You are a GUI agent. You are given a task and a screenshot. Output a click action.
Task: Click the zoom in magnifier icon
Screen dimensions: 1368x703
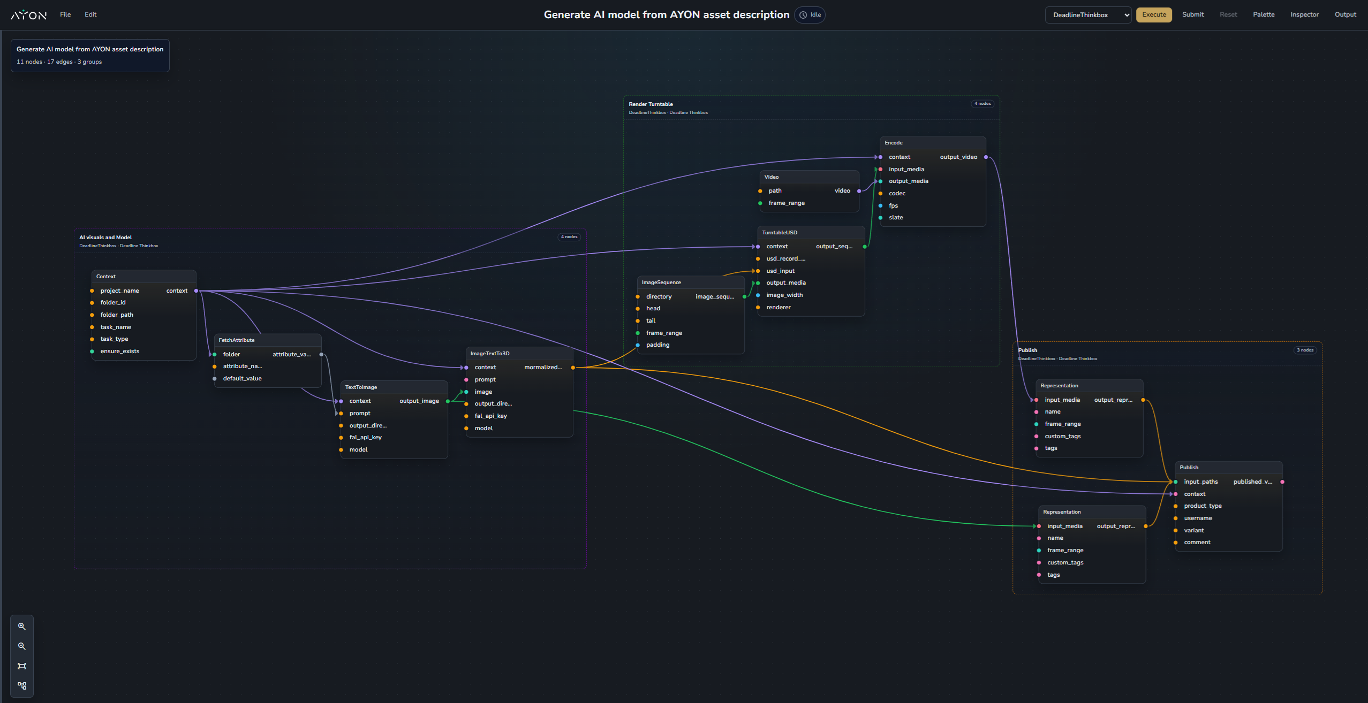[22, 626]
